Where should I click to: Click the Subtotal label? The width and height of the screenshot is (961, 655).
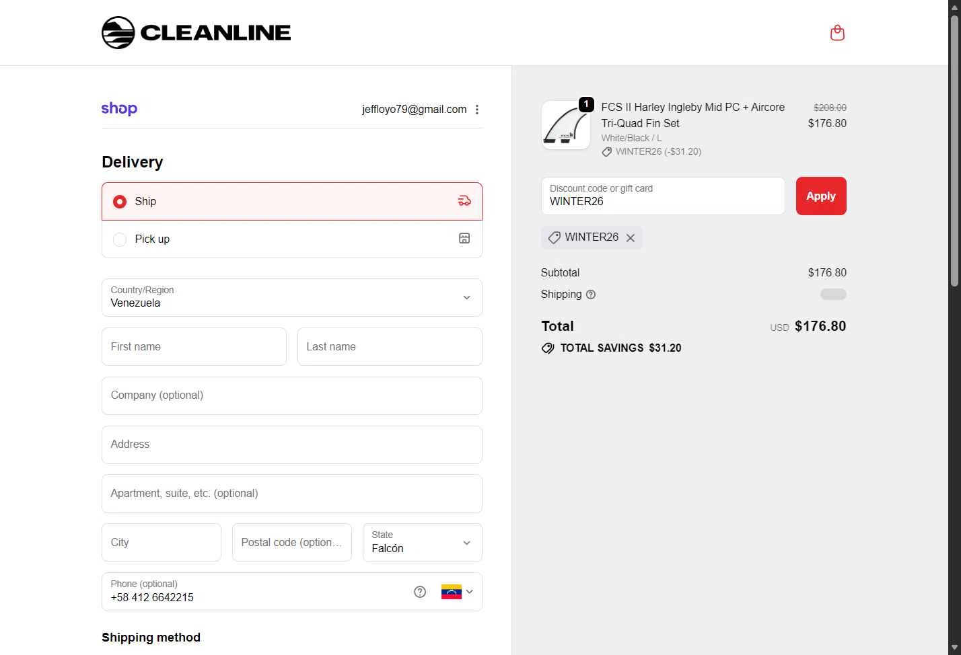pos(560,273)
